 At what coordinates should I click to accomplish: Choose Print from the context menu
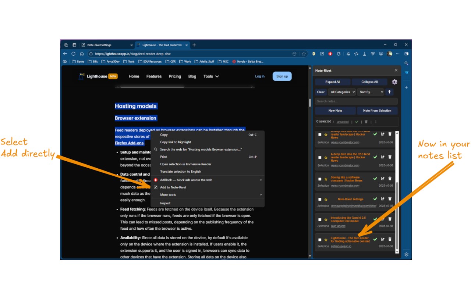(x=208, y=157)
